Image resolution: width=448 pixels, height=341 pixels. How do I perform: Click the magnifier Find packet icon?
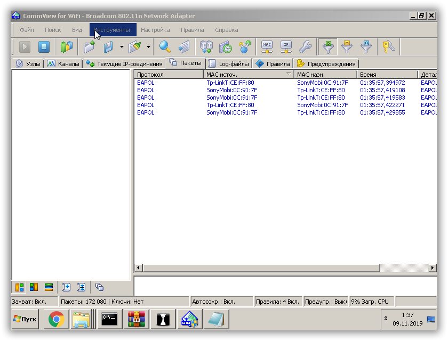pyautogui.click(x=165, y=47)
